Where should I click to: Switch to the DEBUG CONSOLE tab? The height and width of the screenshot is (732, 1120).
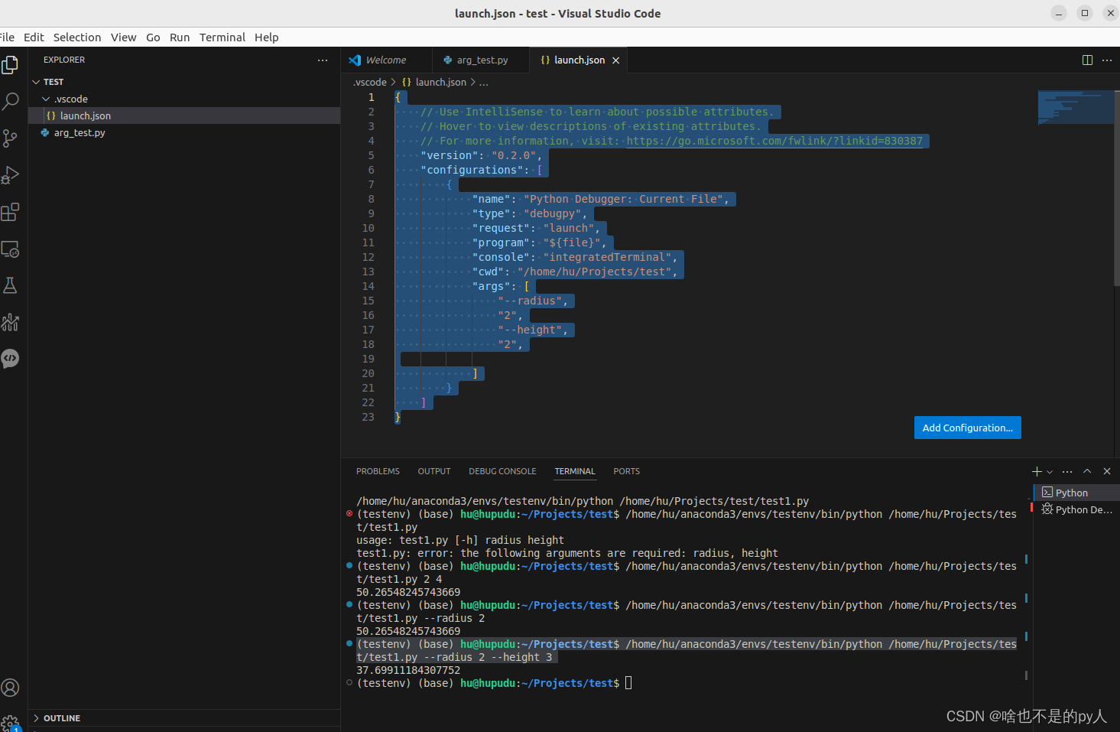[502, 471]
